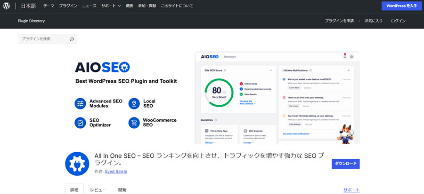Click the プラグインを申請 link

[339, 21]
